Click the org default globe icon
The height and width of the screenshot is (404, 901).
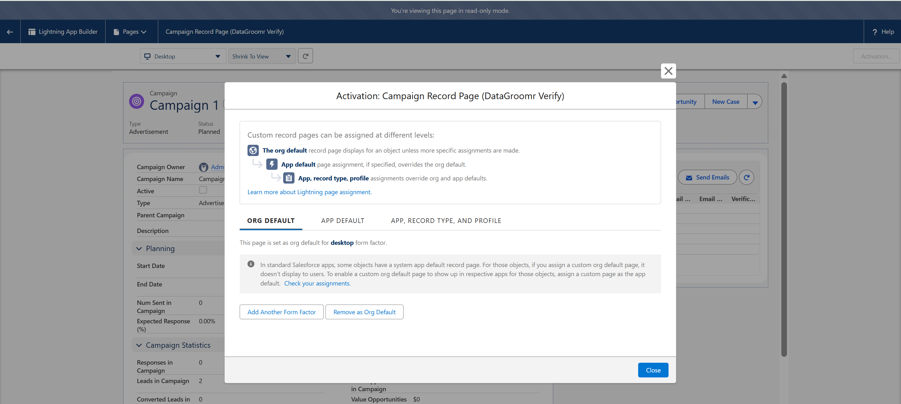pos(253,150)
